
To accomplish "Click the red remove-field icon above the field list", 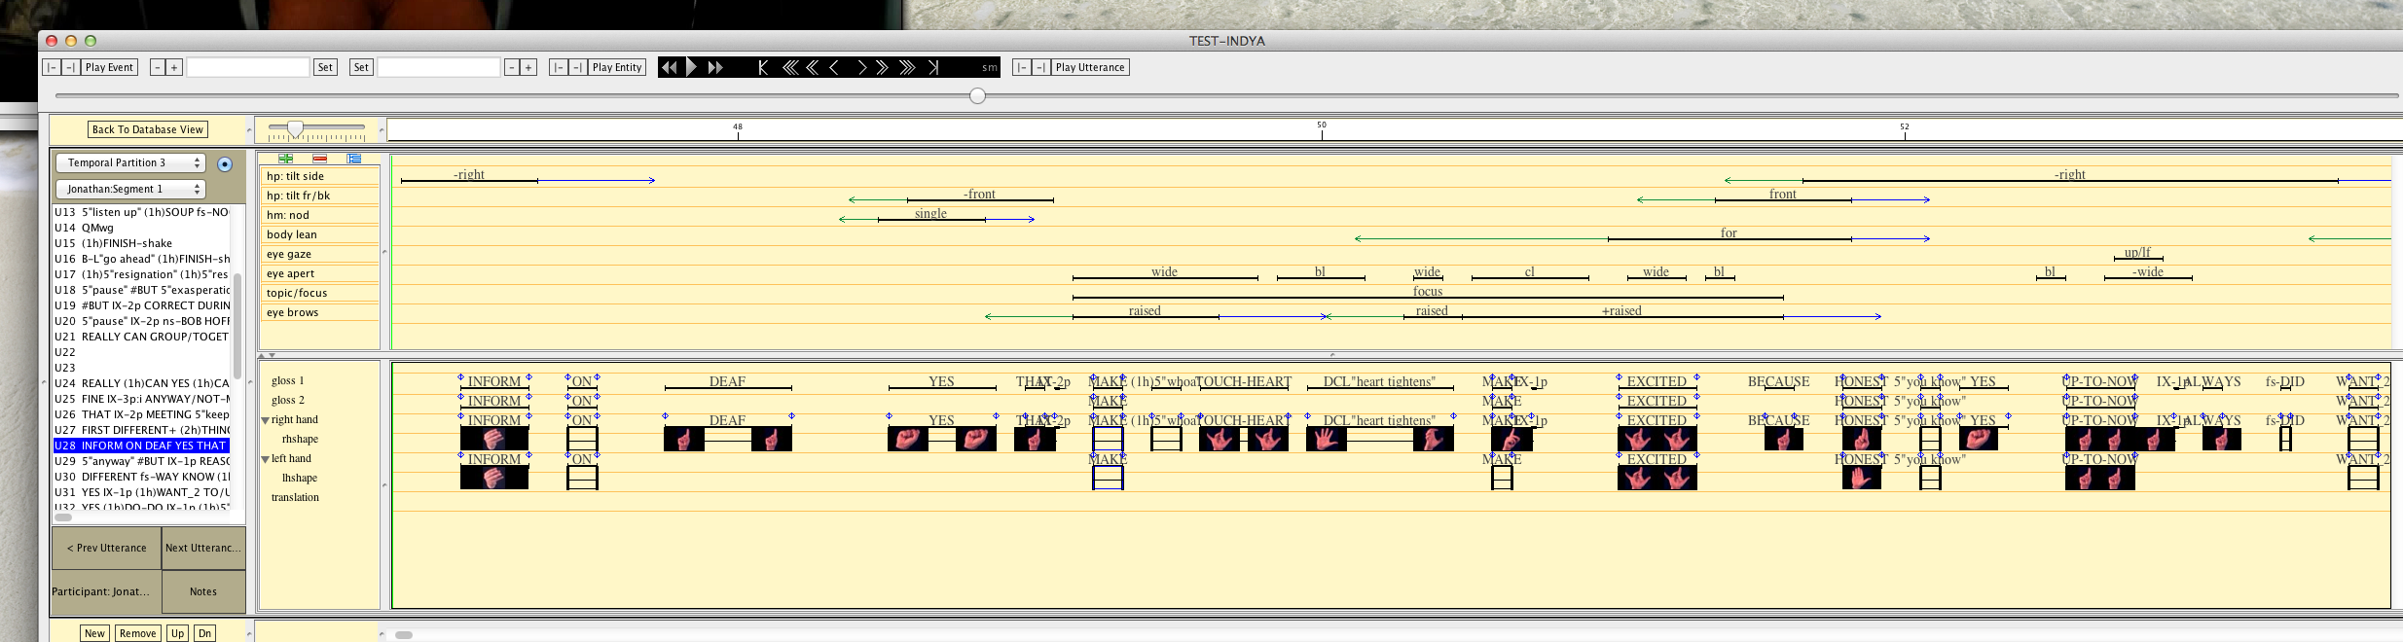I will click(x=319, y=159).
